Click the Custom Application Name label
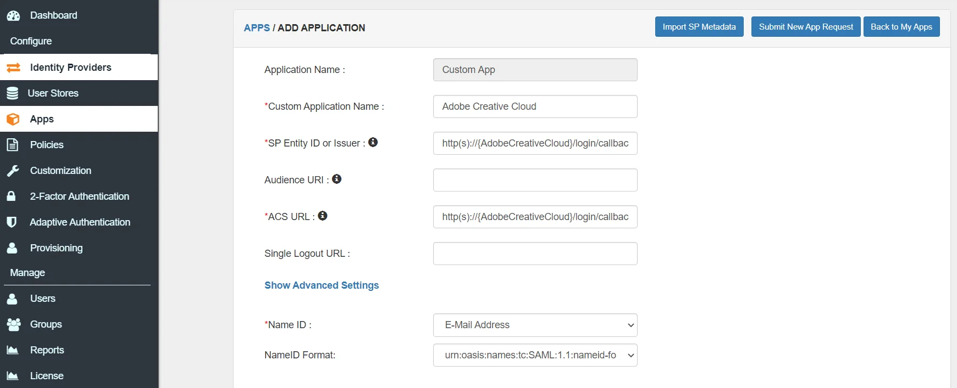 [324, 106]
